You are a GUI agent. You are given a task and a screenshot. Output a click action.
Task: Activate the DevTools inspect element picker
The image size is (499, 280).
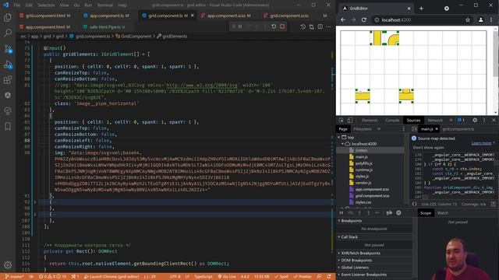pos(342,121)
